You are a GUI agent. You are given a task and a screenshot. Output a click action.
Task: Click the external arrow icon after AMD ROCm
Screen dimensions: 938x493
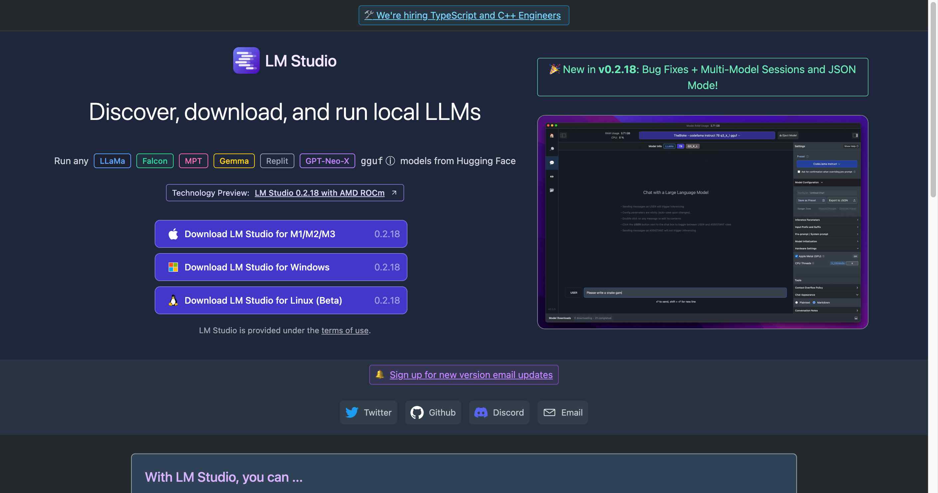point(394,193)
